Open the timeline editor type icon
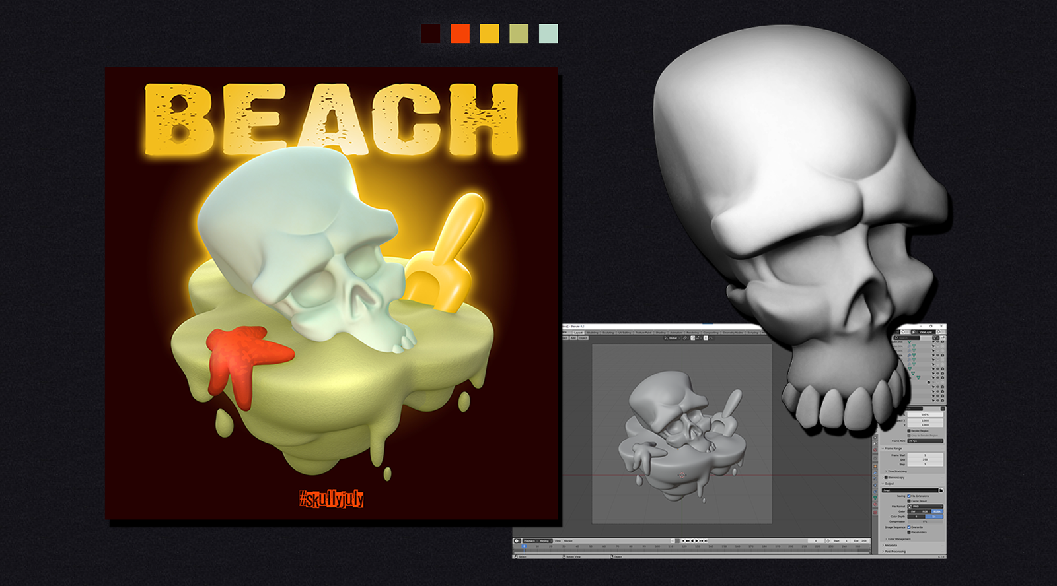Image resolution: width=1057 pixels, height=586 pixels. pyautogui.click(x=517, y=541)
